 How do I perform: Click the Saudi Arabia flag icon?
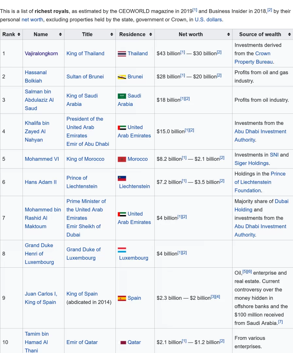pos(121,96)
